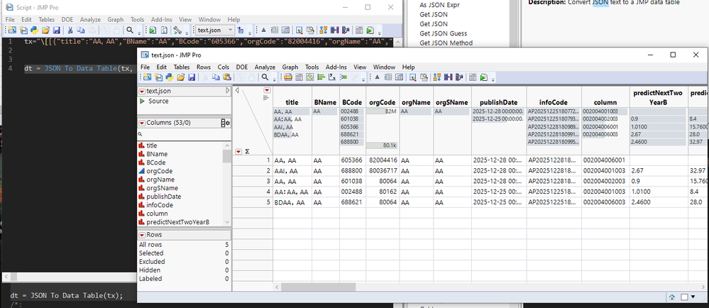Click Open folder icon in Script window toolbar
This screenshot has width=709, height=308.
45,31
